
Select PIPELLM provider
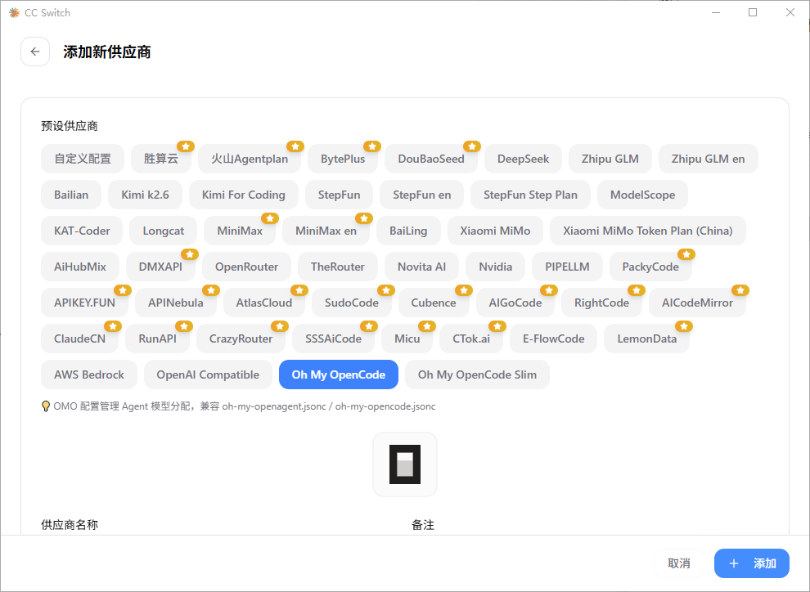pos(567,267)
